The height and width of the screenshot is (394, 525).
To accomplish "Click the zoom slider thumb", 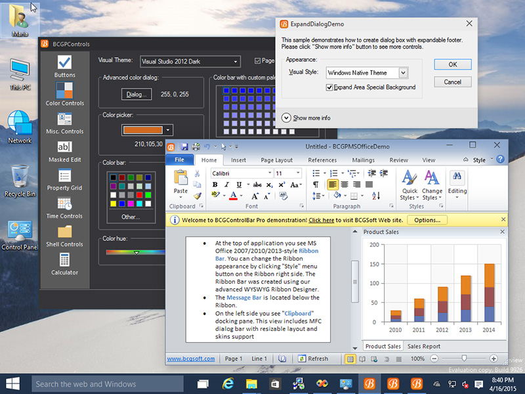I will 464,359.
